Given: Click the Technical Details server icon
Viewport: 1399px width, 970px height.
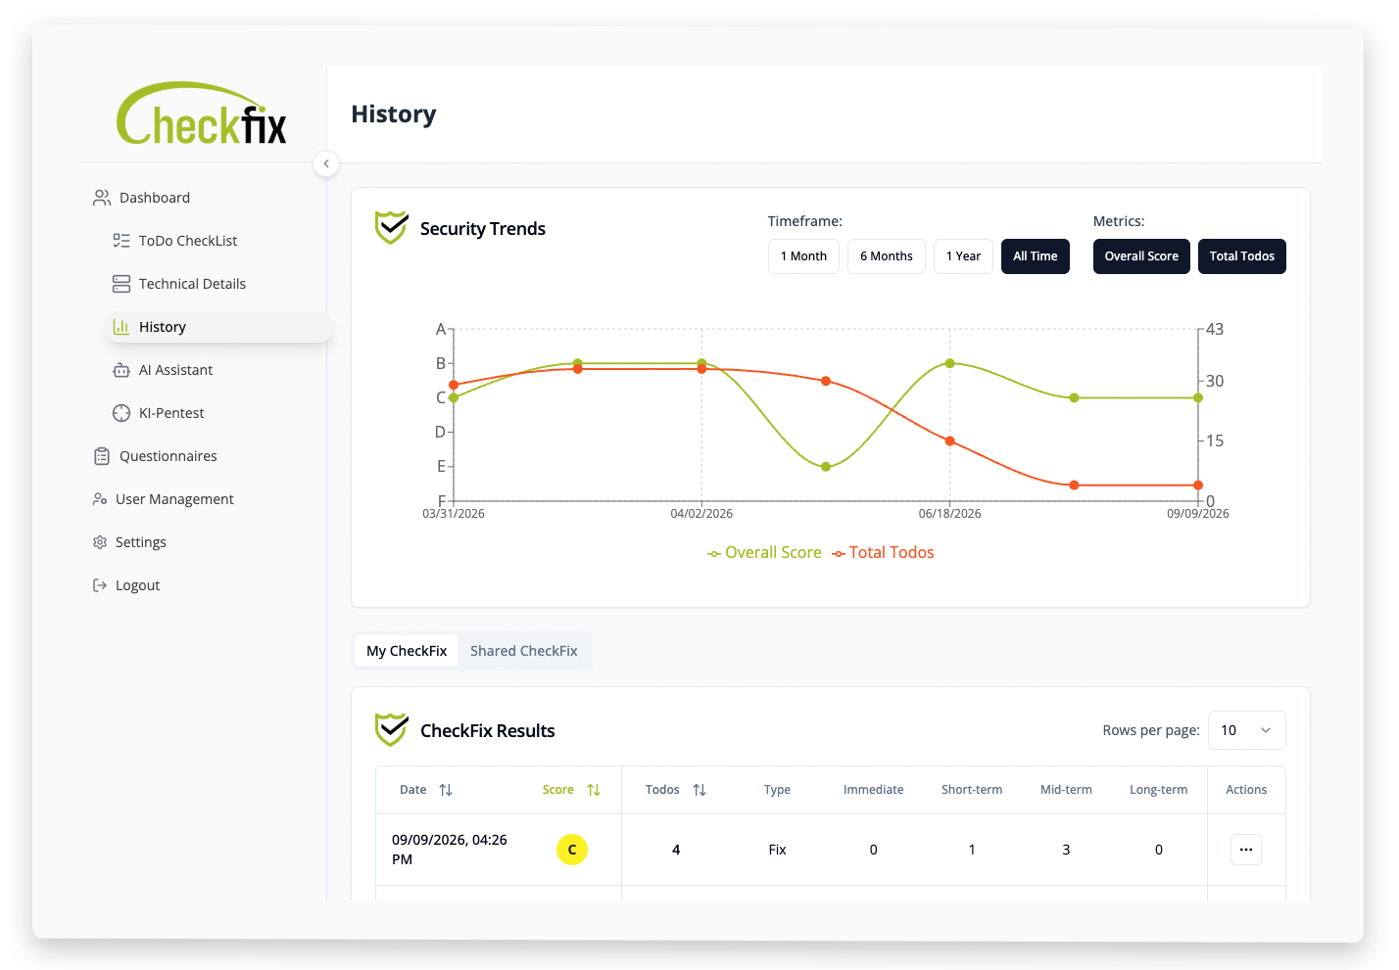Looking at the screenshot, I should coord(121,284).
